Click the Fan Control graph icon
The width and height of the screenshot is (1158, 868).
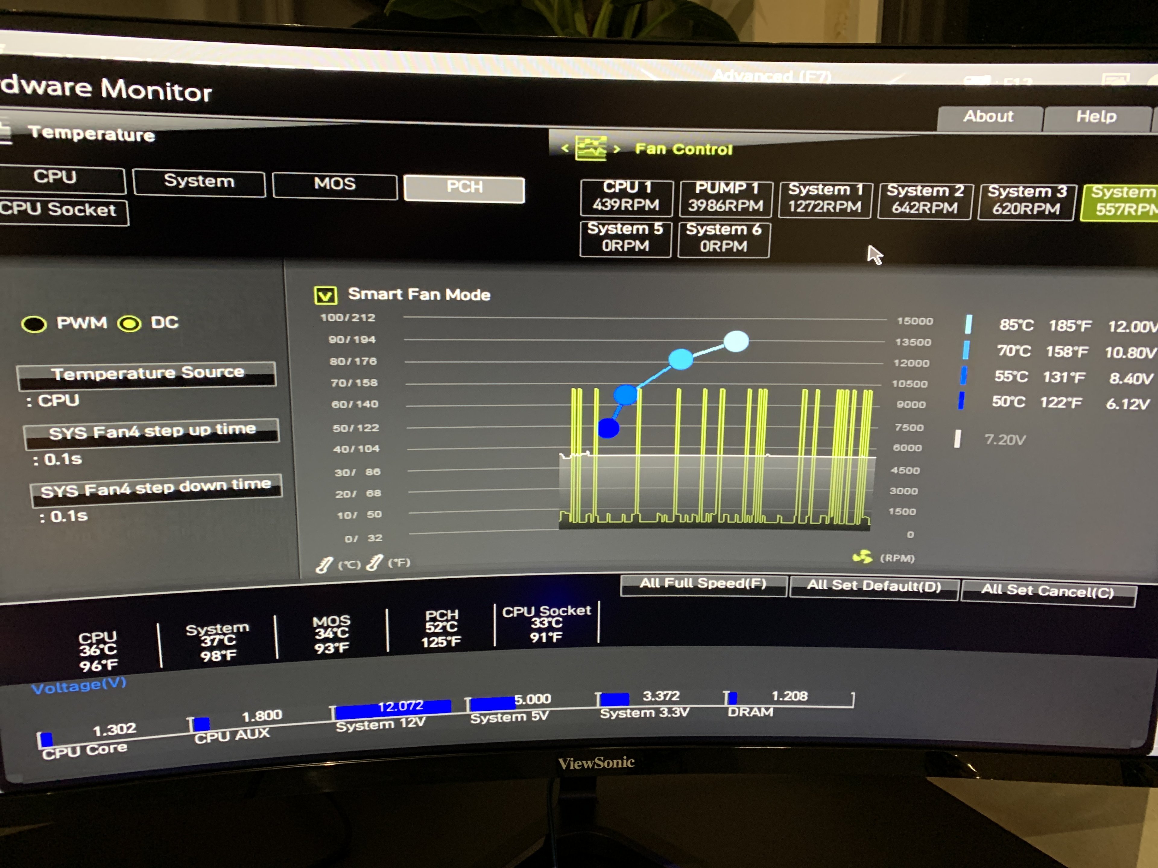[590, 148]
